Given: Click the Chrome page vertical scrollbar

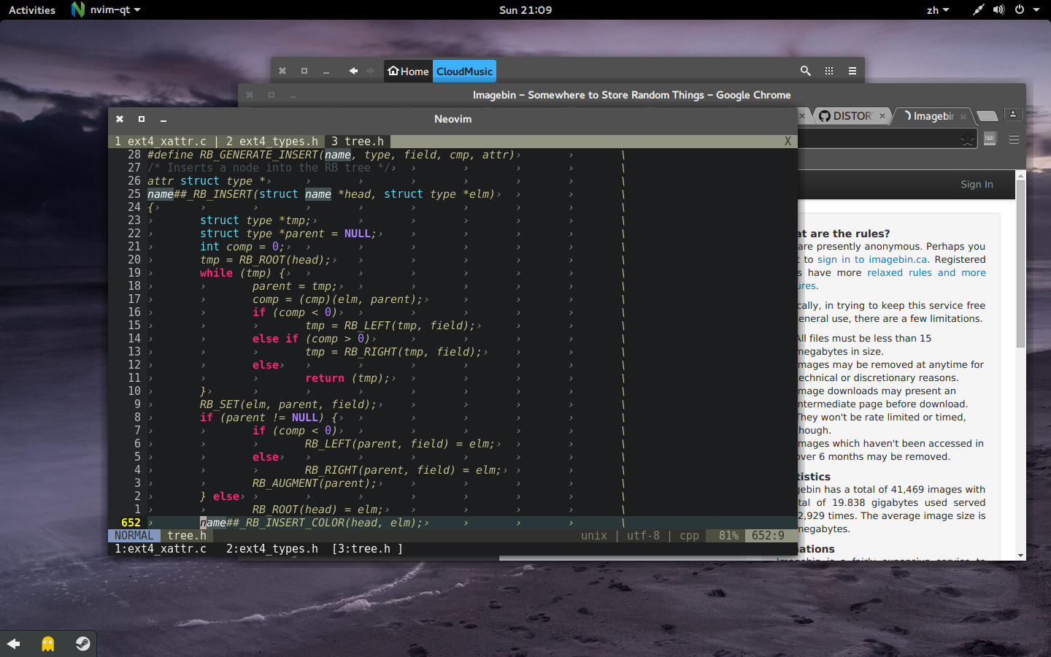Looking at the screenshot, I should 1020,263.
